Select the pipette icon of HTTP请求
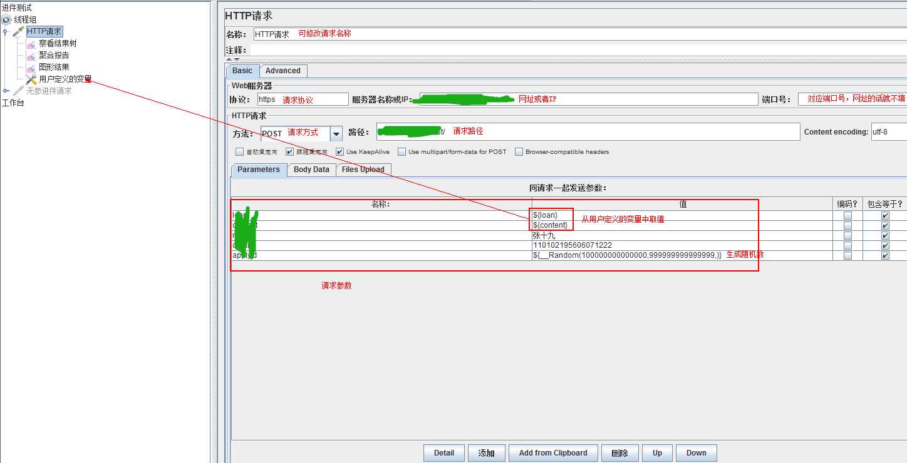Screen dimensions: 907x463 click(18, 31)
